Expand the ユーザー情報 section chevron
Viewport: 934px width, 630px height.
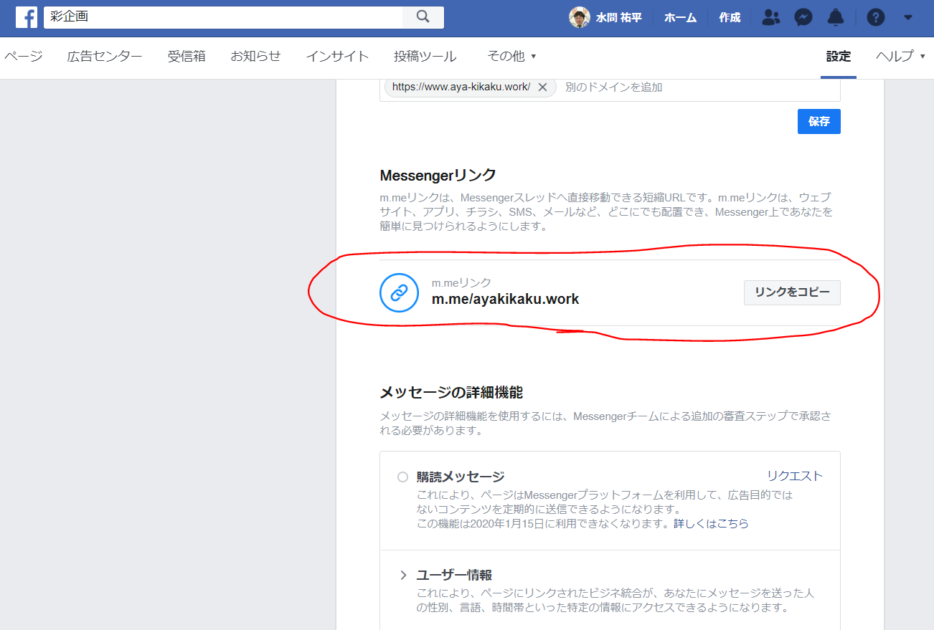tap(403, 575)
